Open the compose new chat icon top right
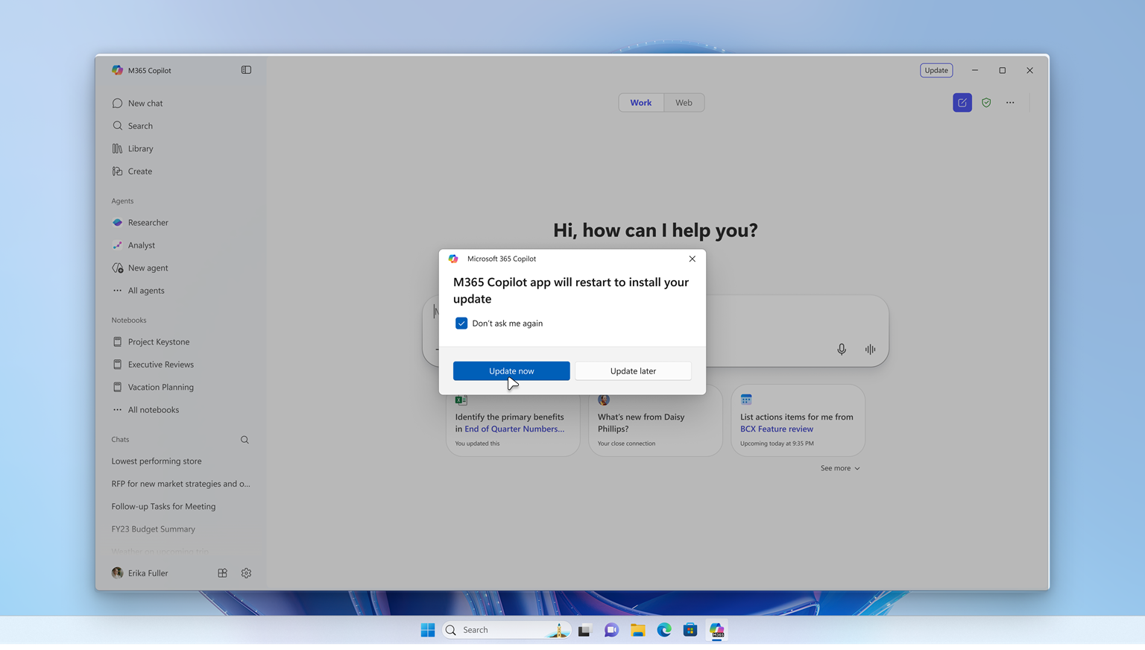This screenshot has height=650, width=1145. [x=962, y=102]
